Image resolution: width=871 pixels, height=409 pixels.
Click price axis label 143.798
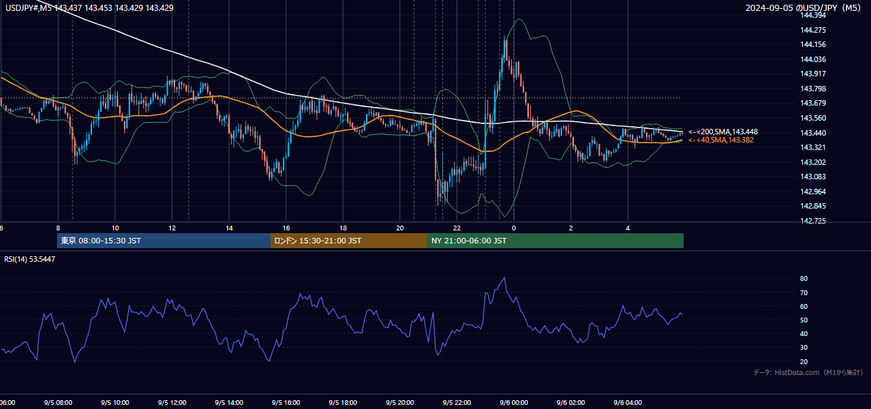[814, 89]
